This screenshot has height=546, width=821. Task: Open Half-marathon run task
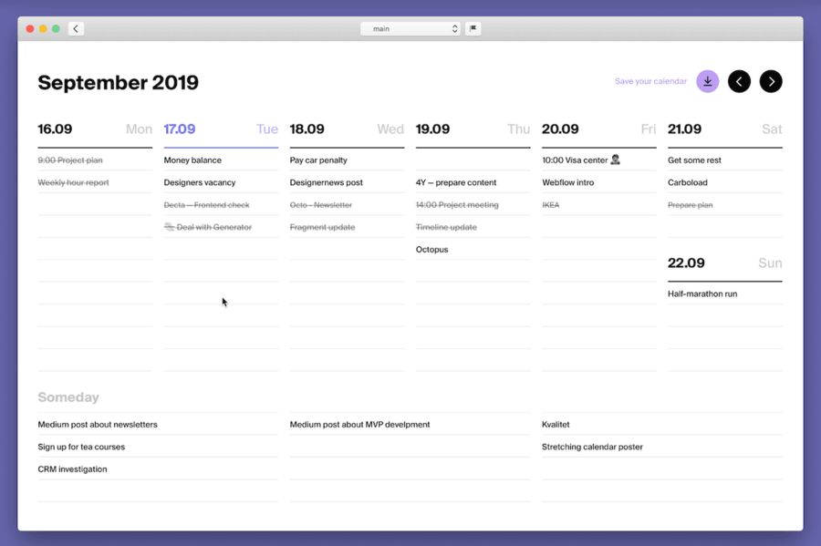click(702, 294)
